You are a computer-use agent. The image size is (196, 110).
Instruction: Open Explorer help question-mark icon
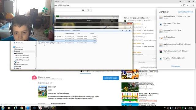130,31
